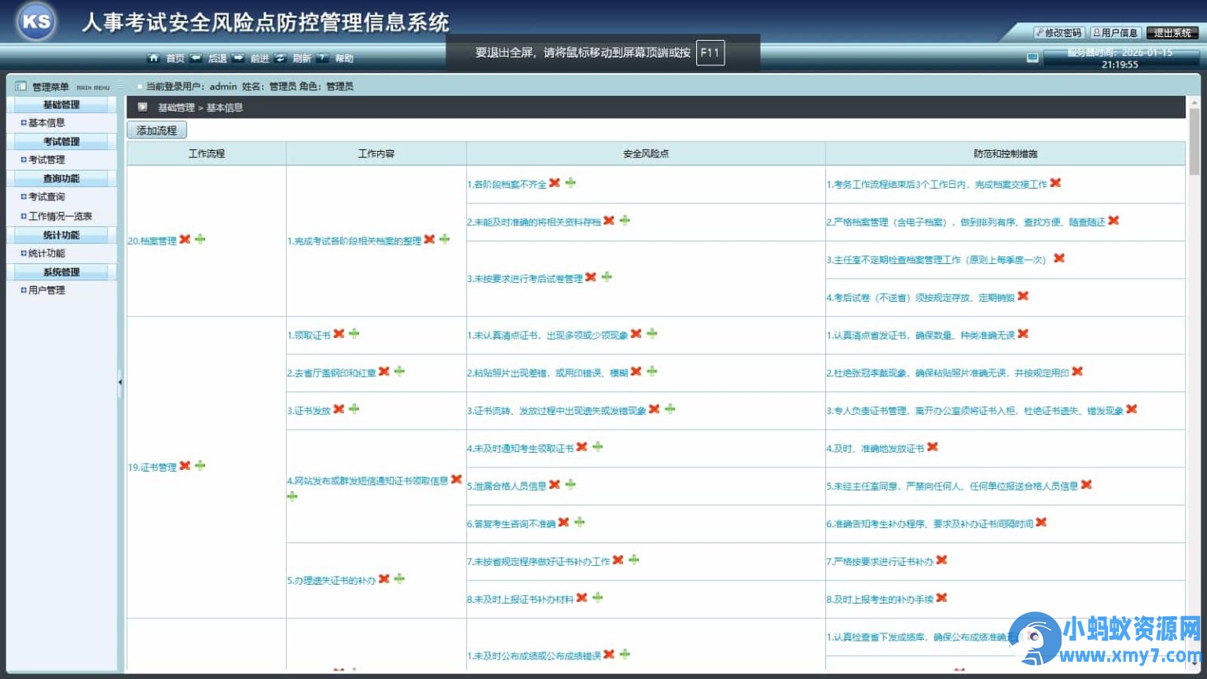The width and height of the screenshot is (1207, 679).
Task: Delete measure 4.及时、准确地发放证书 via red X
Action: 933,446
